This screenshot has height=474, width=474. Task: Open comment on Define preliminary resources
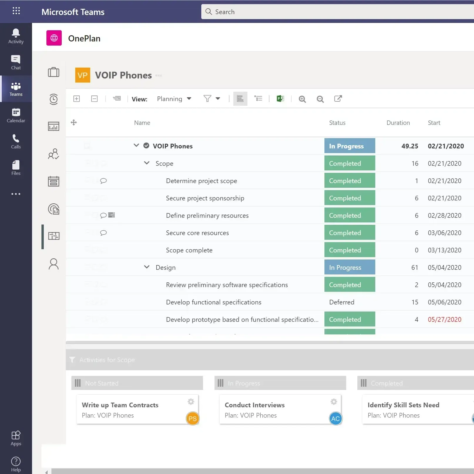(103, 215)
